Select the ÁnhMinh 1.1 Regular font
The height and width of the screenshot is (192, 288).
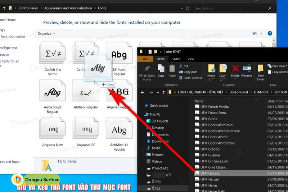[x=119, y=134]
